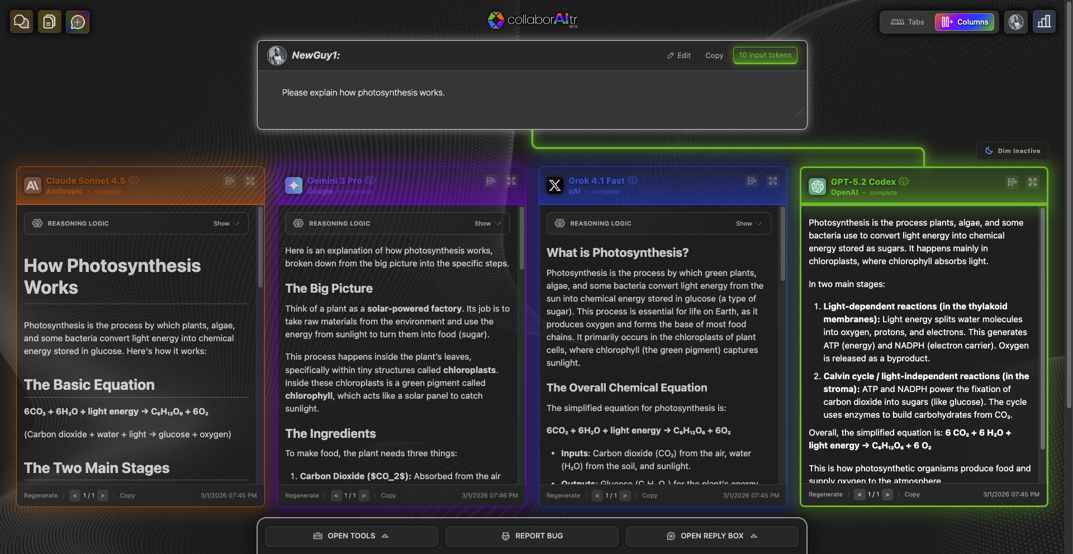The image size is (1073, 554).
Task: Copy the user's photosynthesis prompt
Action: coord(714,55)
